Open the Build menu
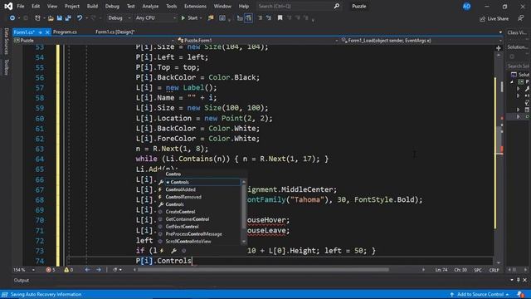This screenshot has width=531, height=299. coord(92,6)
